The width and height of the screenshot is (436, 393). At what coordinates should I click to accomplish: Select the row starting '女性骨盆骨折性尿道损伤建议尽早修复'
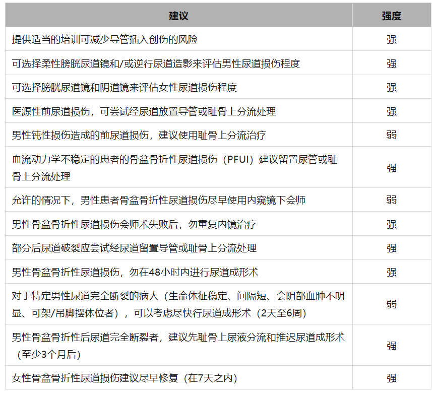[x=218, y=378]
